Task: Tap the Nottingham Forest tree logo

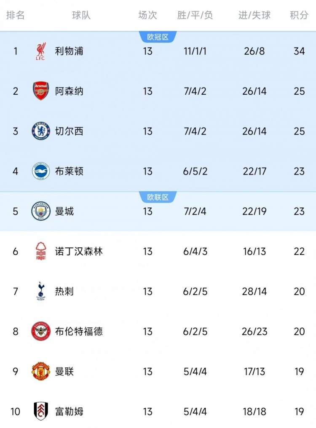Action: [x=41, y=251]
